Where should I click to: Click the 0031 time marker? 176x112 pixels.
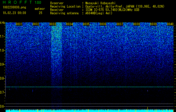point(19,24)
